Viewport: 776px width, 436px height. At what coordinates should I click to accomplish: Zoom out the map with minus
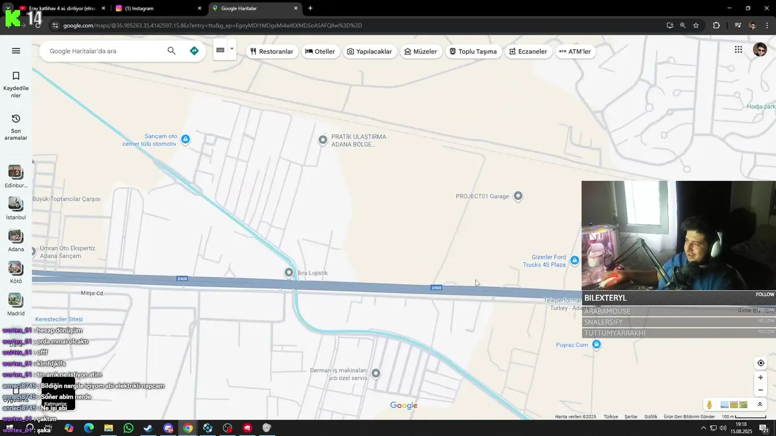point(760,390)
